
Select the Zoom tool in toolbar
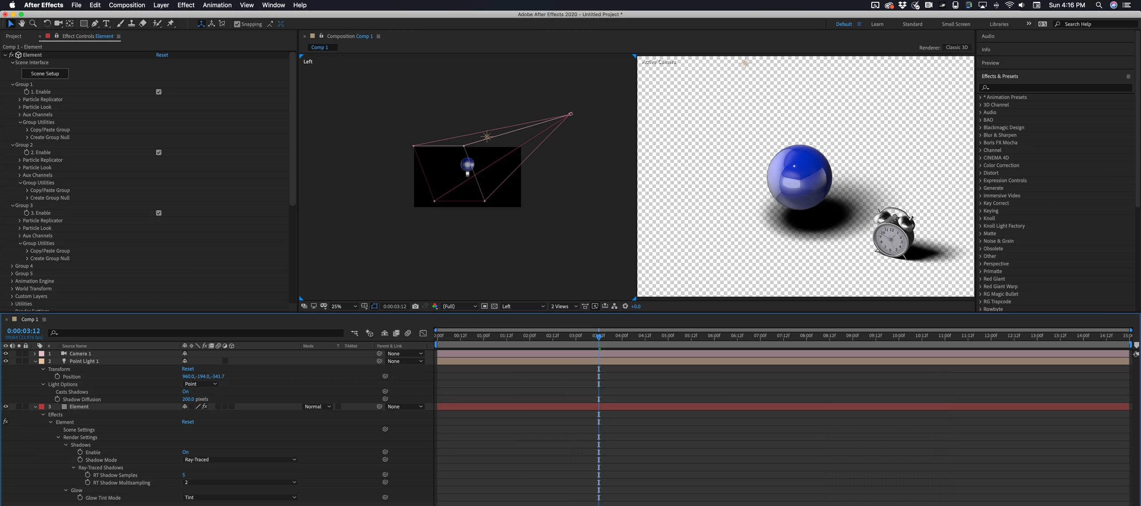point(33,24)
